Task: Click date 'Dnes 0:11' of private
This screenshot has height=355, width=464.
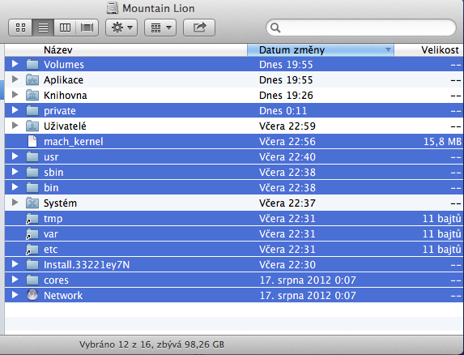Action: pyautogui.click(x=283, y=111)
